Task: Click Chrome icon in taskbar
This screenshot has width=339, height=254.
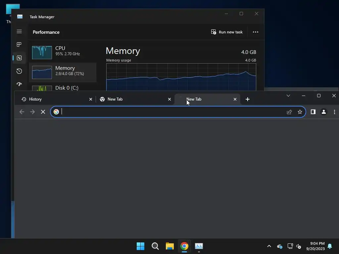Action: click(x=184, y=246)
